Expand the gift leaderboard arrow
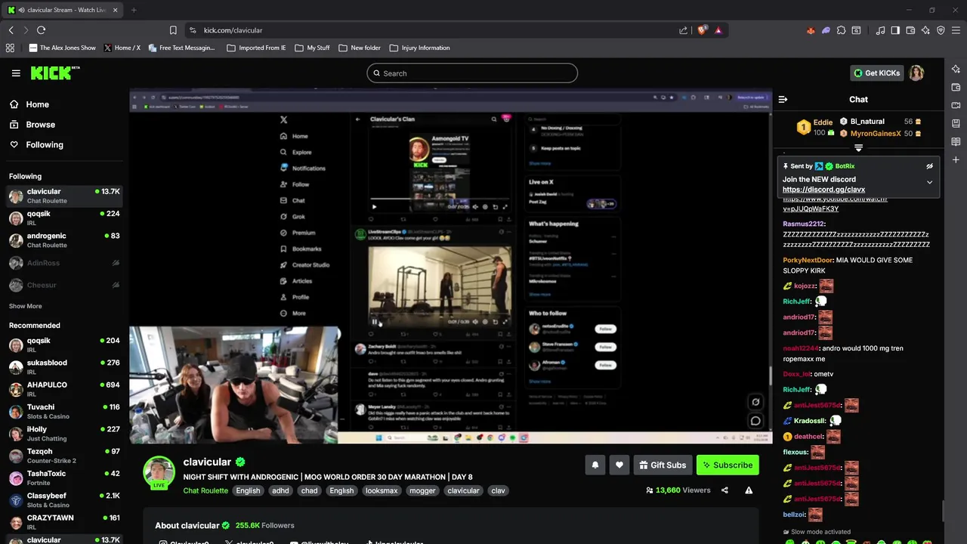This screenshot has height=544, width=967. [x=858, y=148]
